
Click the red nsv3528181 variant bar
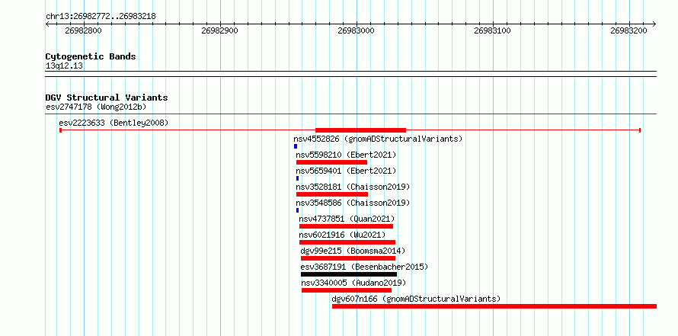pyautogui.click(x=332, y=194)
